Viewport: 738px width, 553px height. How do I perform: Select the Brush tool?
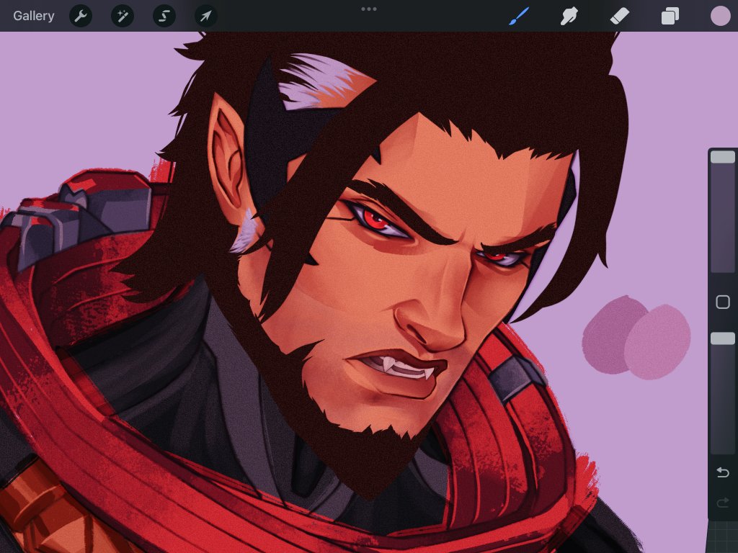click(519, 17)
